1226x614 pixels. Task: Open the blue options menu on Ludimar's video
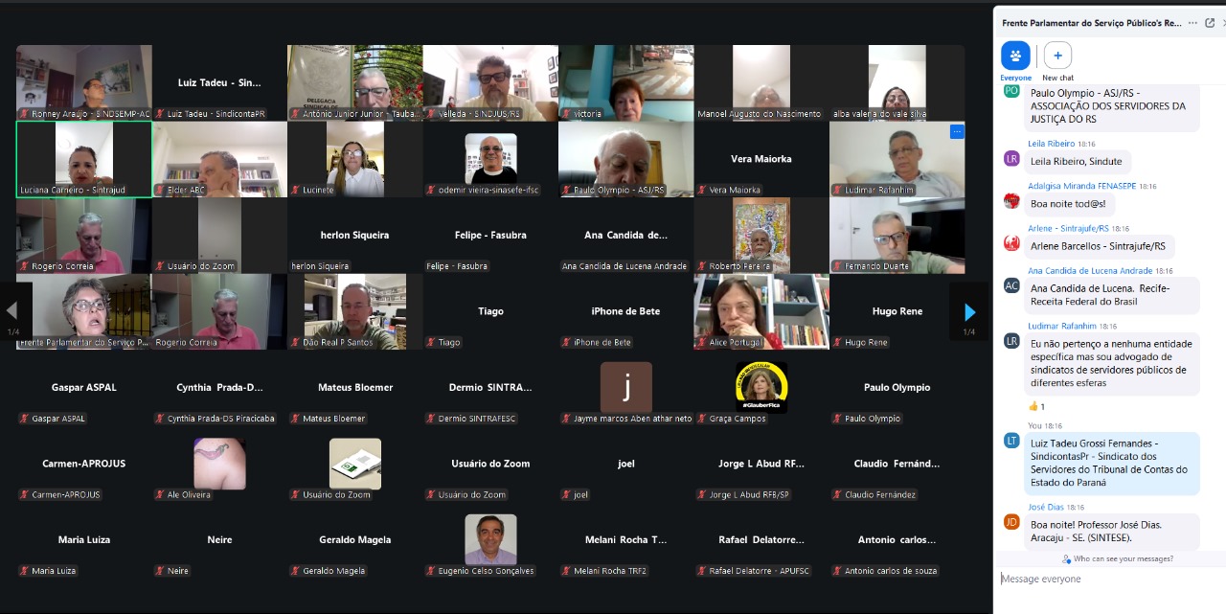(956, 131)
